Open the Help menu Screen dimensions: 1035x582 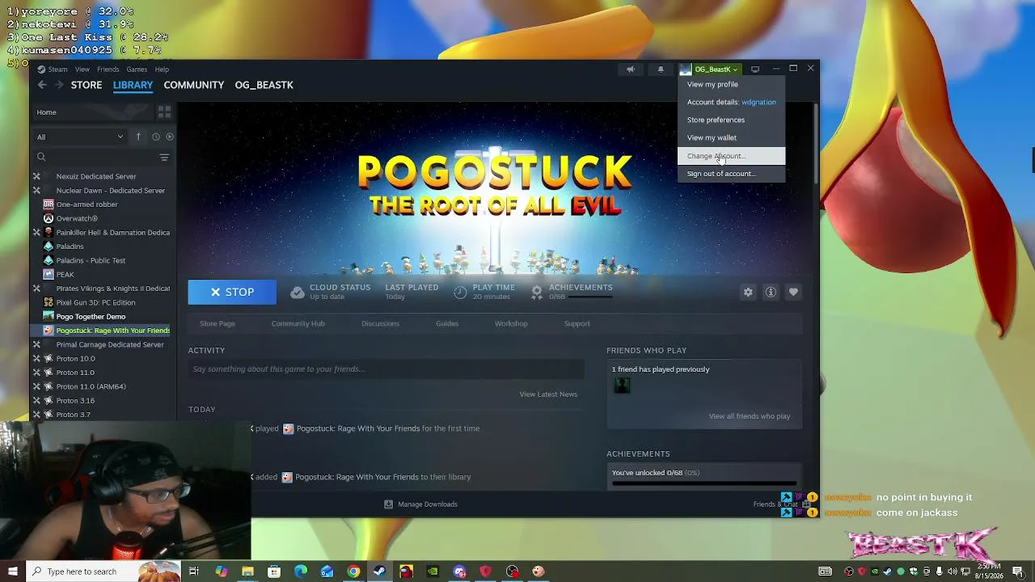point(162,70)
